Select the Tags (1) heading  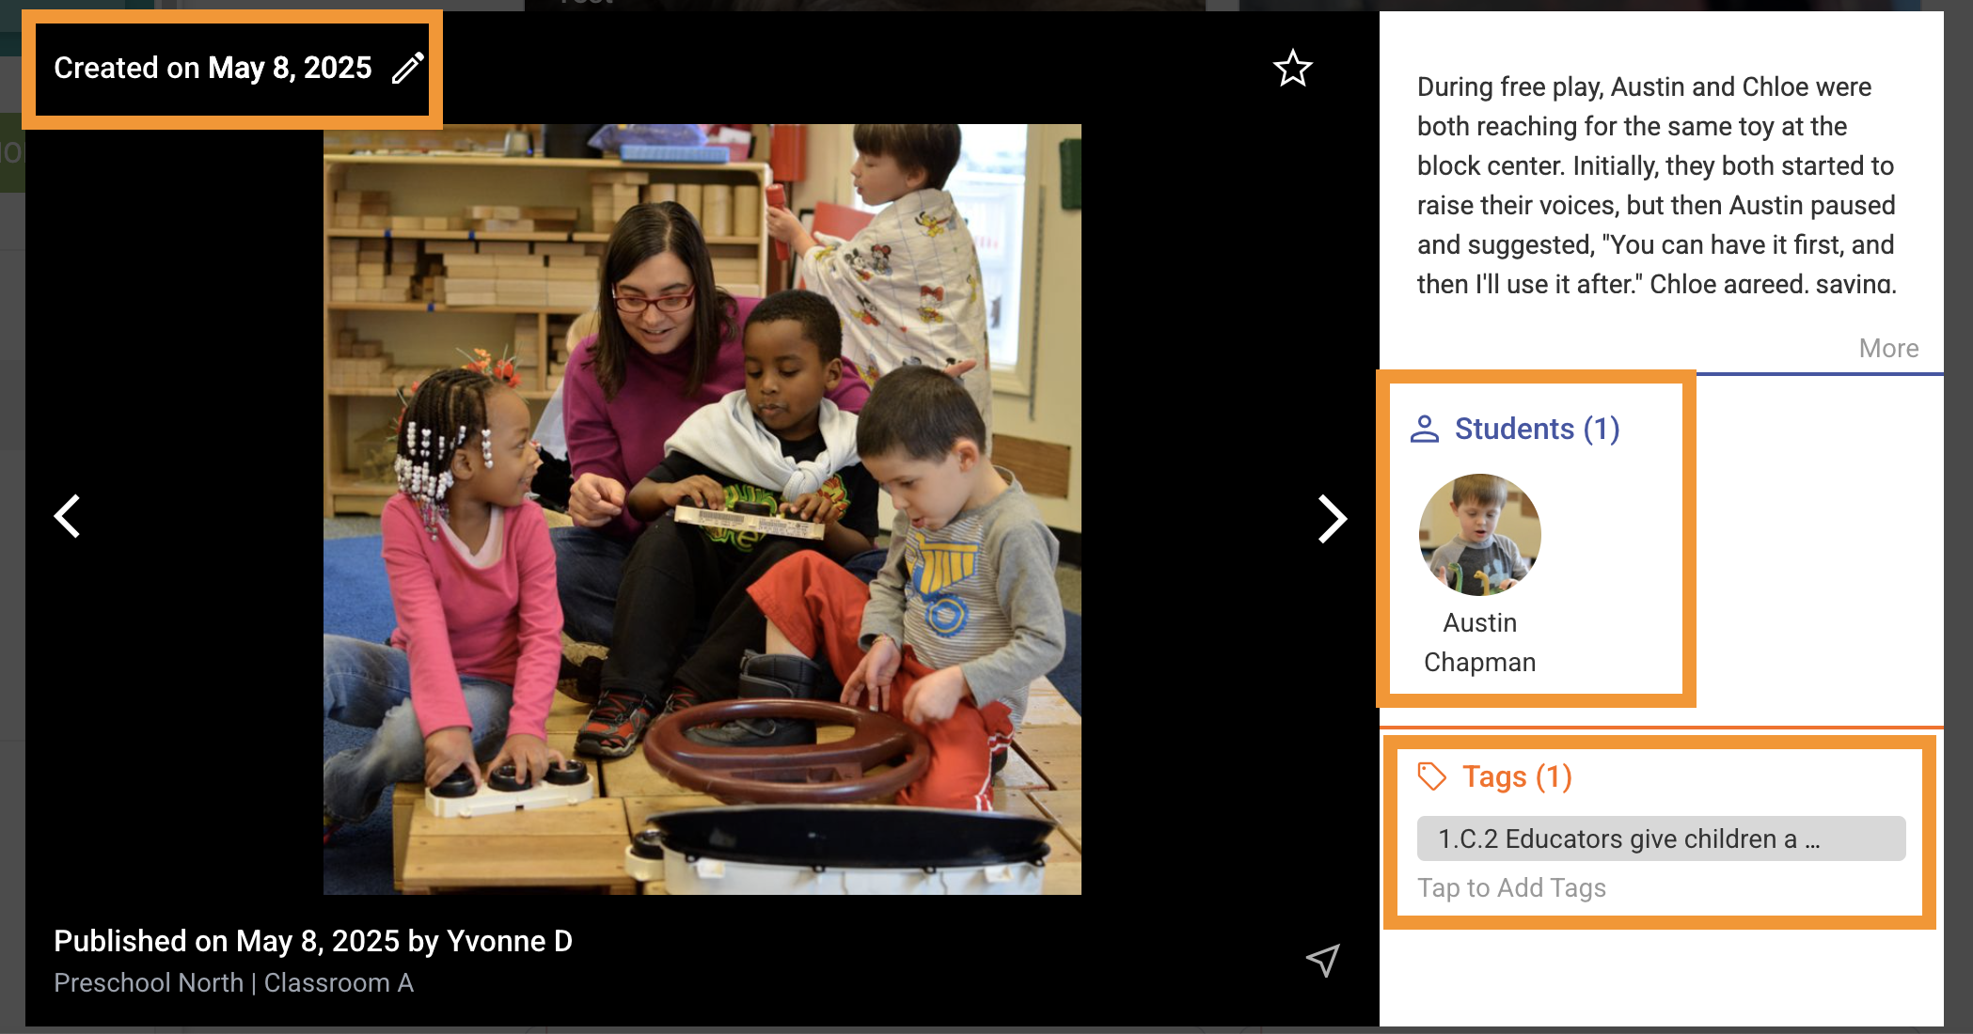tap(1517, 776)
